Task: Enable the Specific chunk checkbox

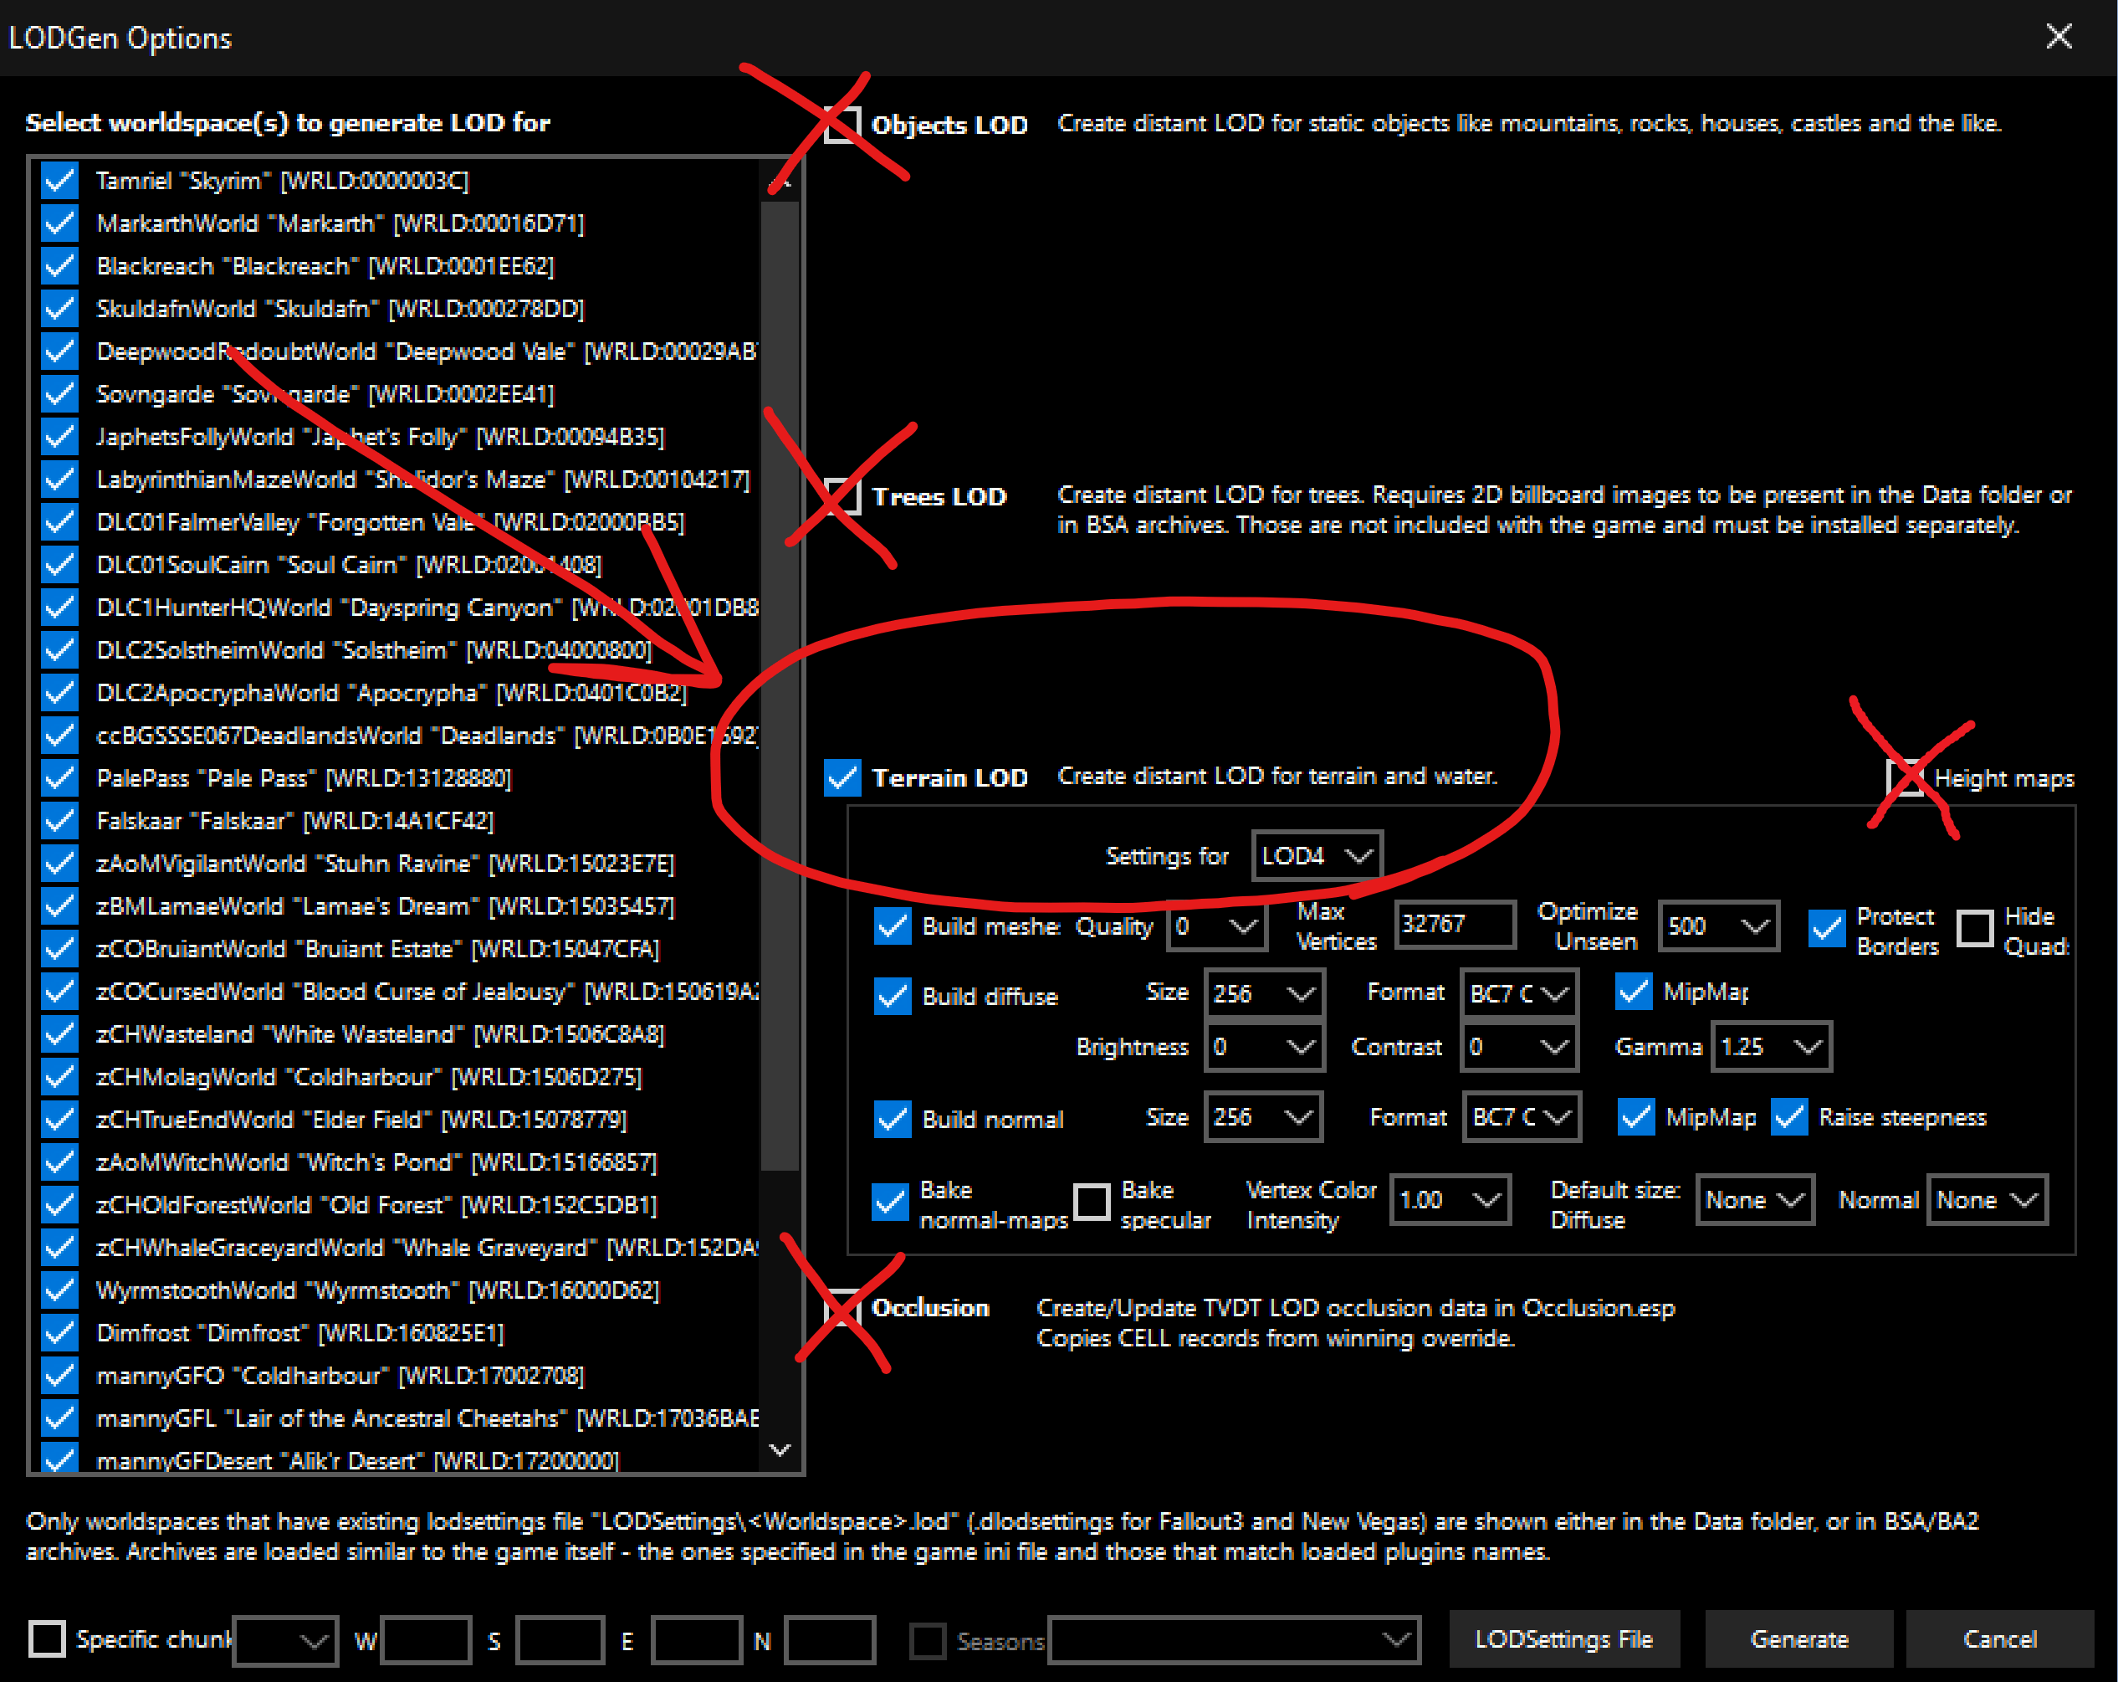Action: click(47, 1638)
